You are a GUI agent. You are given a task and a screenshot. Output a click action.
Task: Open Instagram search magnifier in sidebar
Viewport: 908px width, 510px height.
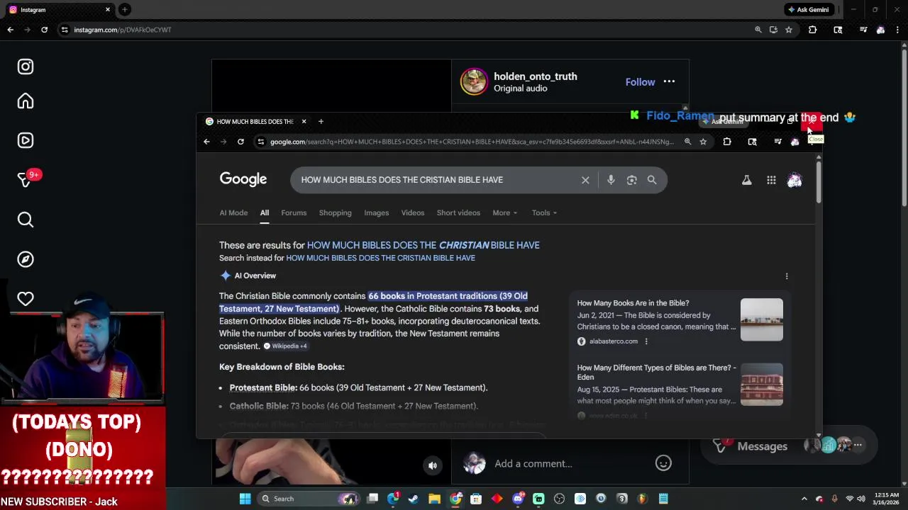(x=26, y=220)
